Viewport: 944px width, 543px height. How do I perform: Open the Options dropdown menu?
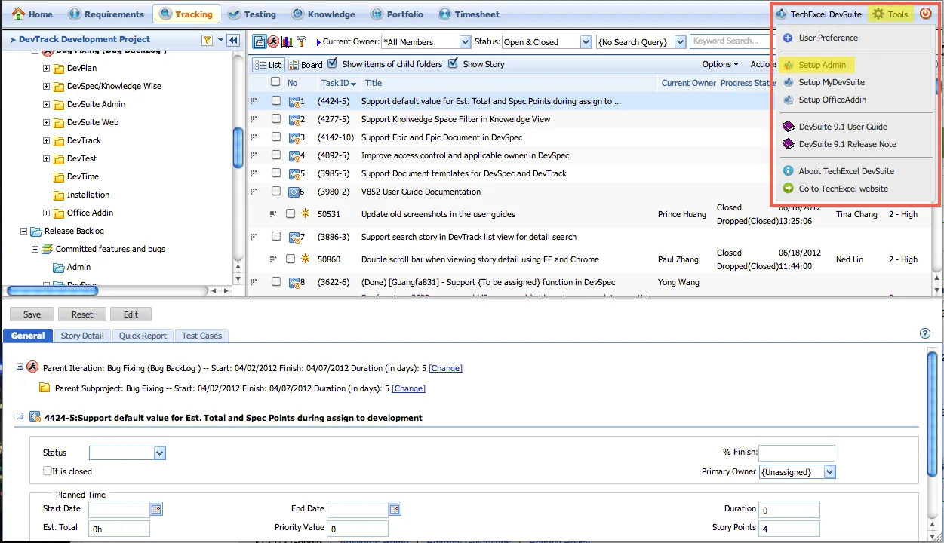[x=721, y=64]
